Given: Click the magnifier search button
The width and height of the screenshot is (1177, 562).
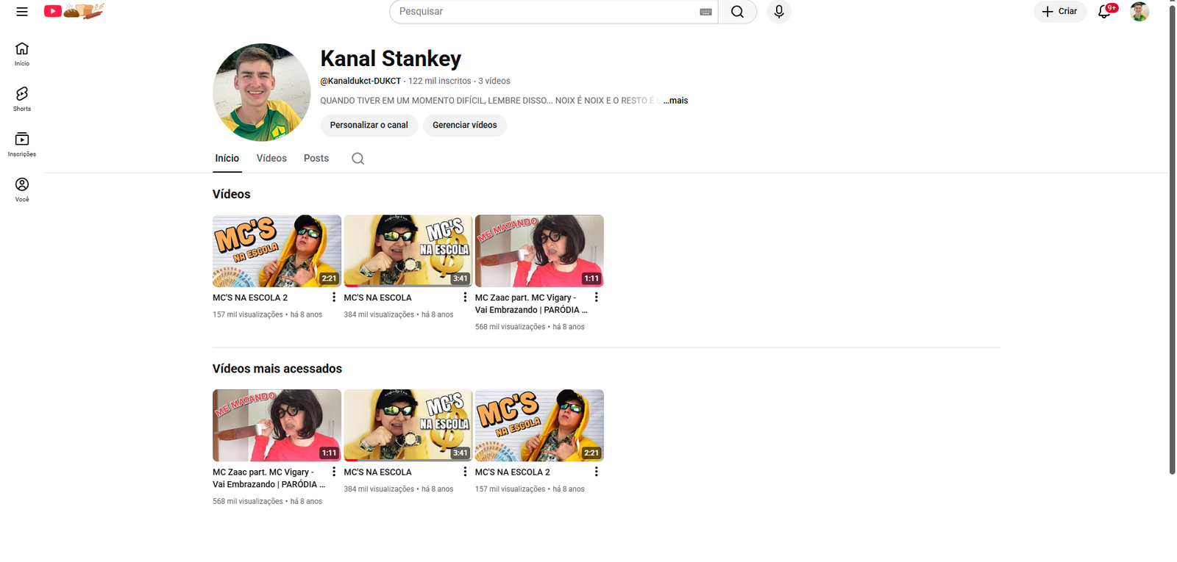Looking at the screenshot, I should (x=737, y=12).
